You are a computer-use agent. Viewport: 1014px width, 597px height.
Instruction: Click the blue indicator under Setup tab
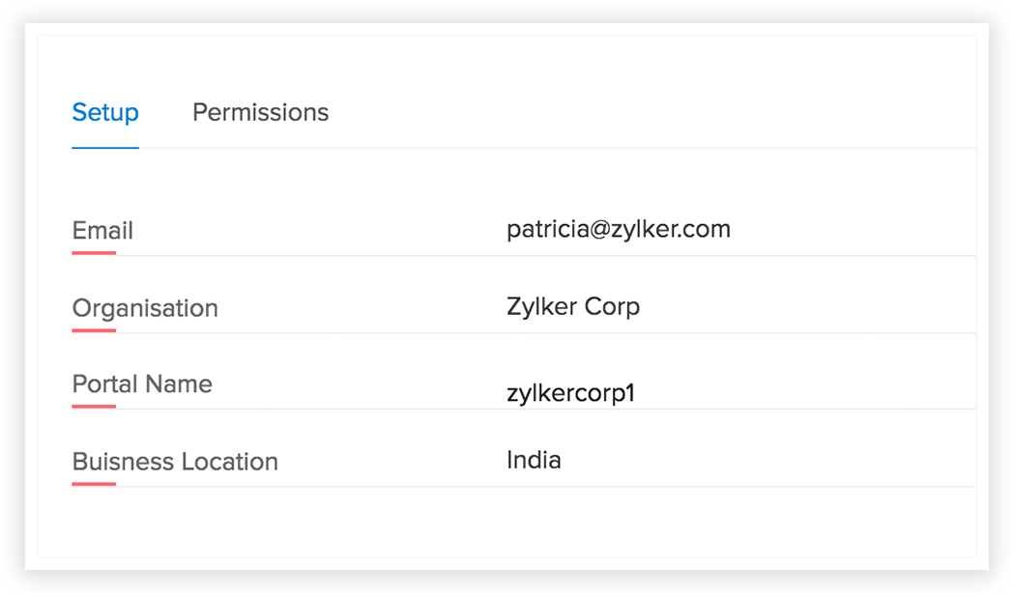click(105, 148)
